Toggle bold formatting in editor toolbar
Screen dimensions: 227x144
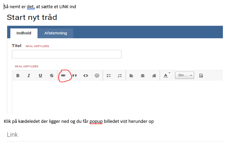pos(18,76)
